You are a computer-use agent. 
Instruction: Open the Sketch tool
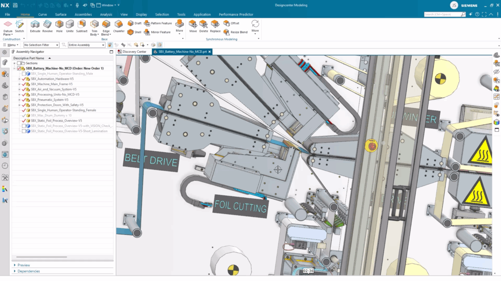[20, 26]
